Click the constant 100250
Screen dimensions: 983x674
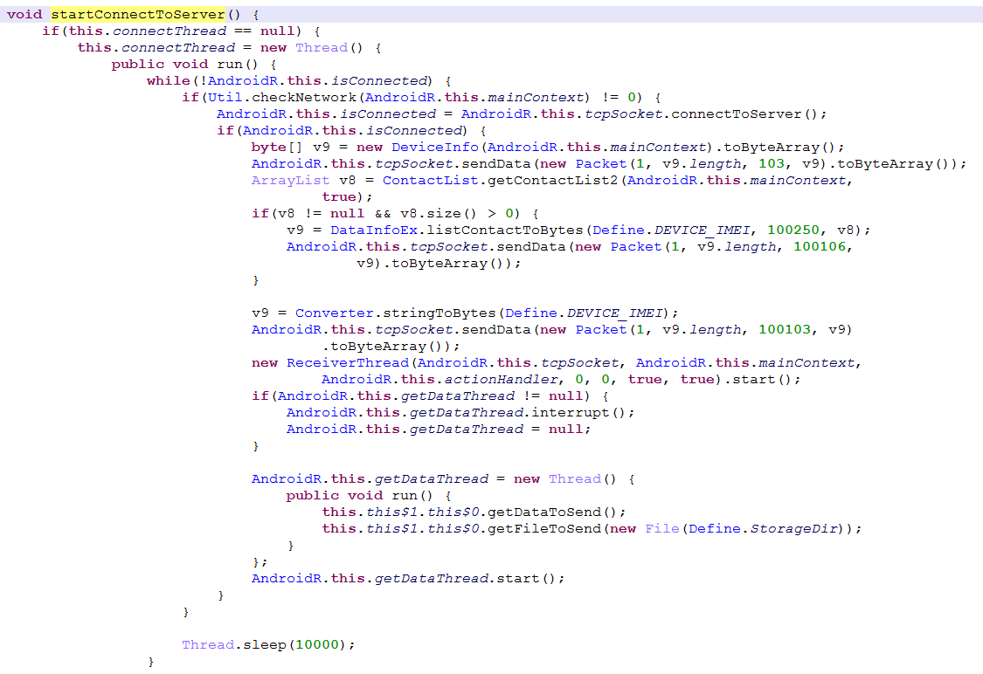click(x=793, y=230)
